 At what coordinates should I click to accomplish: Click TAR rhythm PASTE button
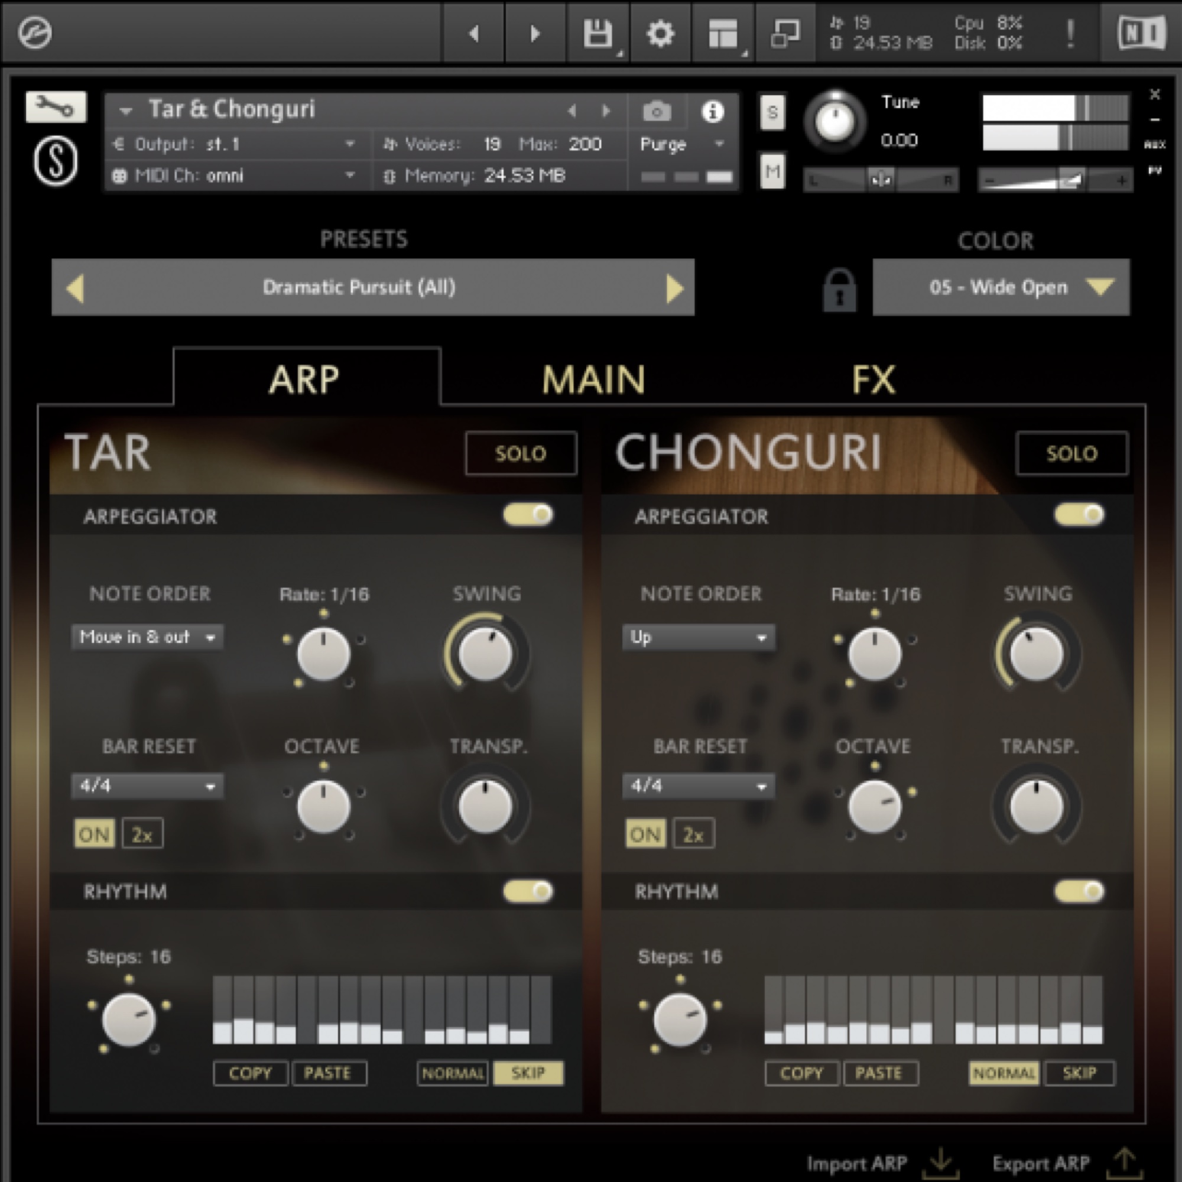(x=329, y=1073)
